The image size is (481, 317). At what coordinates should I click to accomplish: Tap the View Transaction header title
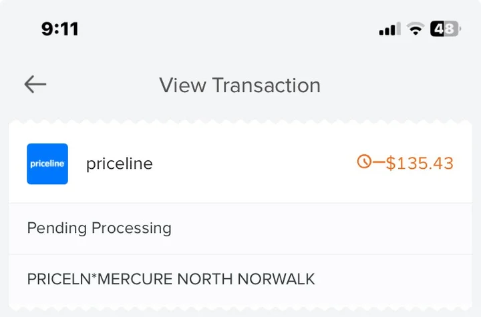(240, 85)
